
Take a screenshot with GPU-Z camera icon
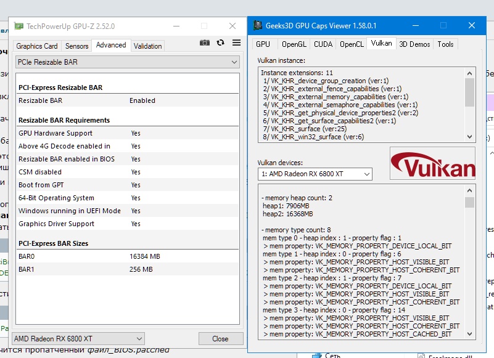205,43
